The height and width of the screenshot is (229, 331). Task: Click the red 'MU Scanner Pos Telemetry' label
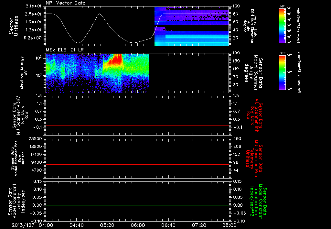tap(254, 158)
